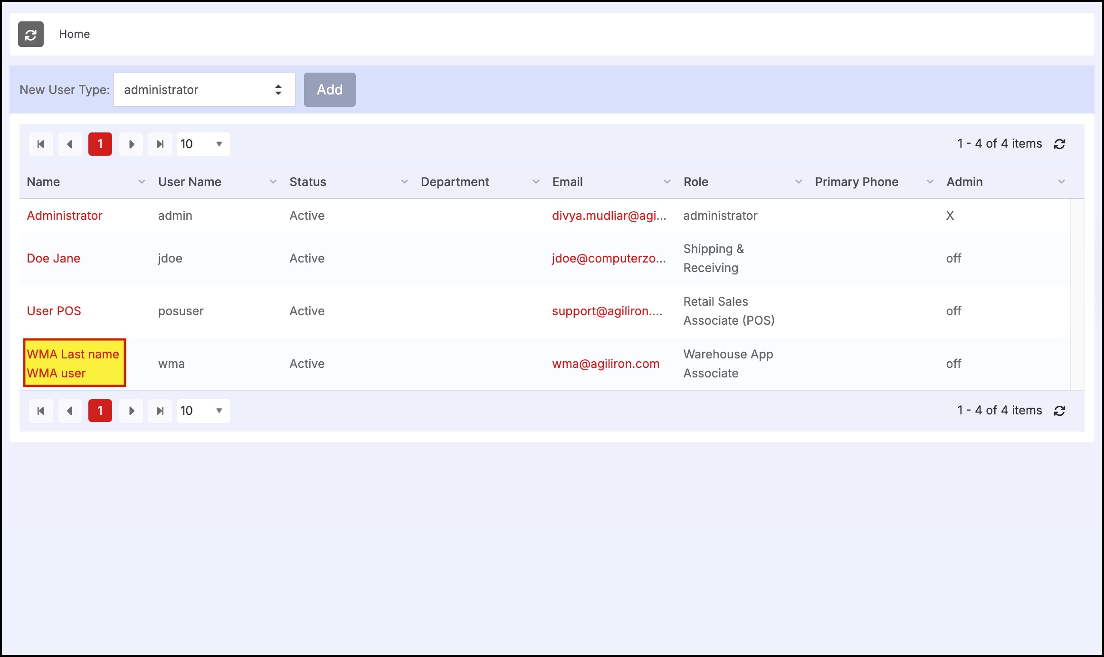The height and width of the screenshot is (657, 1104).
Task: Click the Add button
Action: (330, 90)
